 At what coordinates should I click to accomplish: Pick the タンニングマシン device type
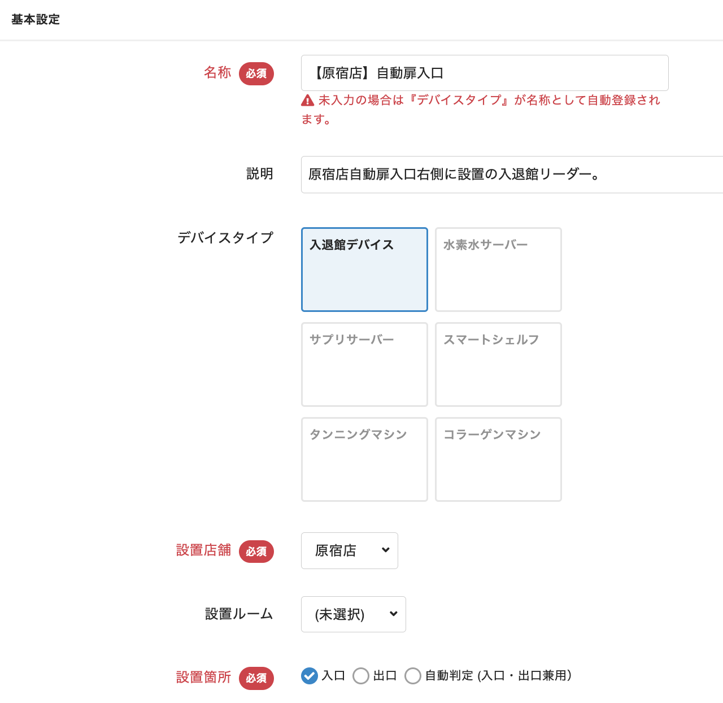coord(364,459)
